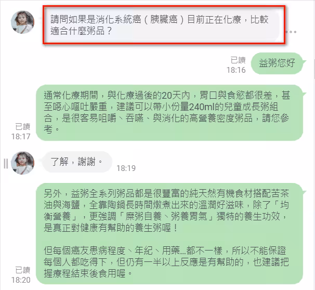Click the chat scrollbar on the right edge
The width and height of the screenshot is (315, 290).
(314, 69)
